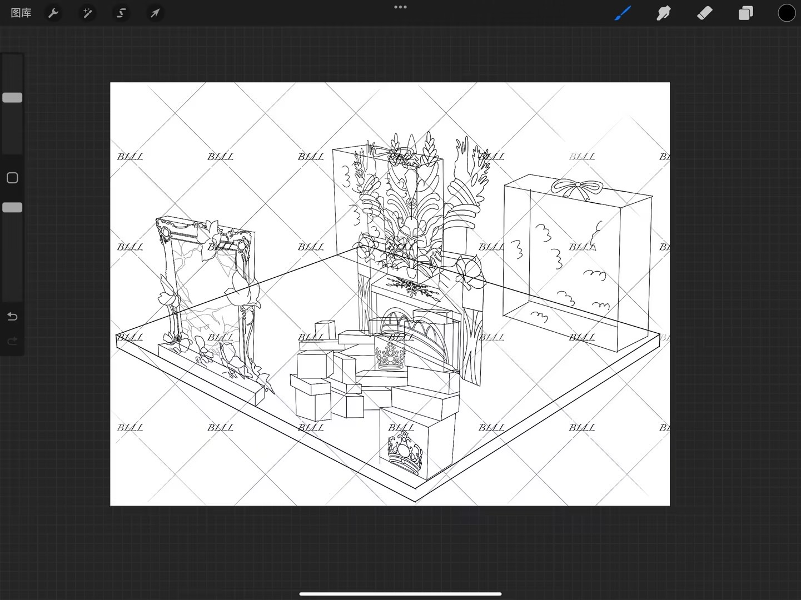Open the Layers panel
The height and width of the screenshot is (600, 801).
[x=745, y=13]
